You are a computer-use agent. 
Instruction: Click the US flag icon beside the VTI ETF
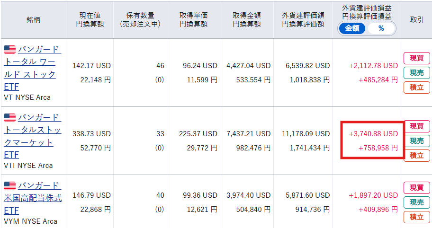click(x=9, y=118)
